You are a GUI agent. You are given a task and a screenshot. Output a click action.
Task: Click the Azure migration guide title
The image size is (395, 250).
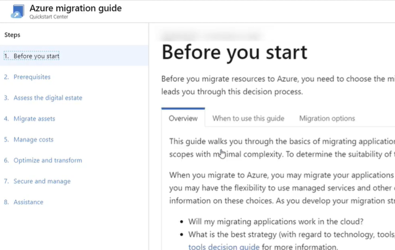pos(75,8)
